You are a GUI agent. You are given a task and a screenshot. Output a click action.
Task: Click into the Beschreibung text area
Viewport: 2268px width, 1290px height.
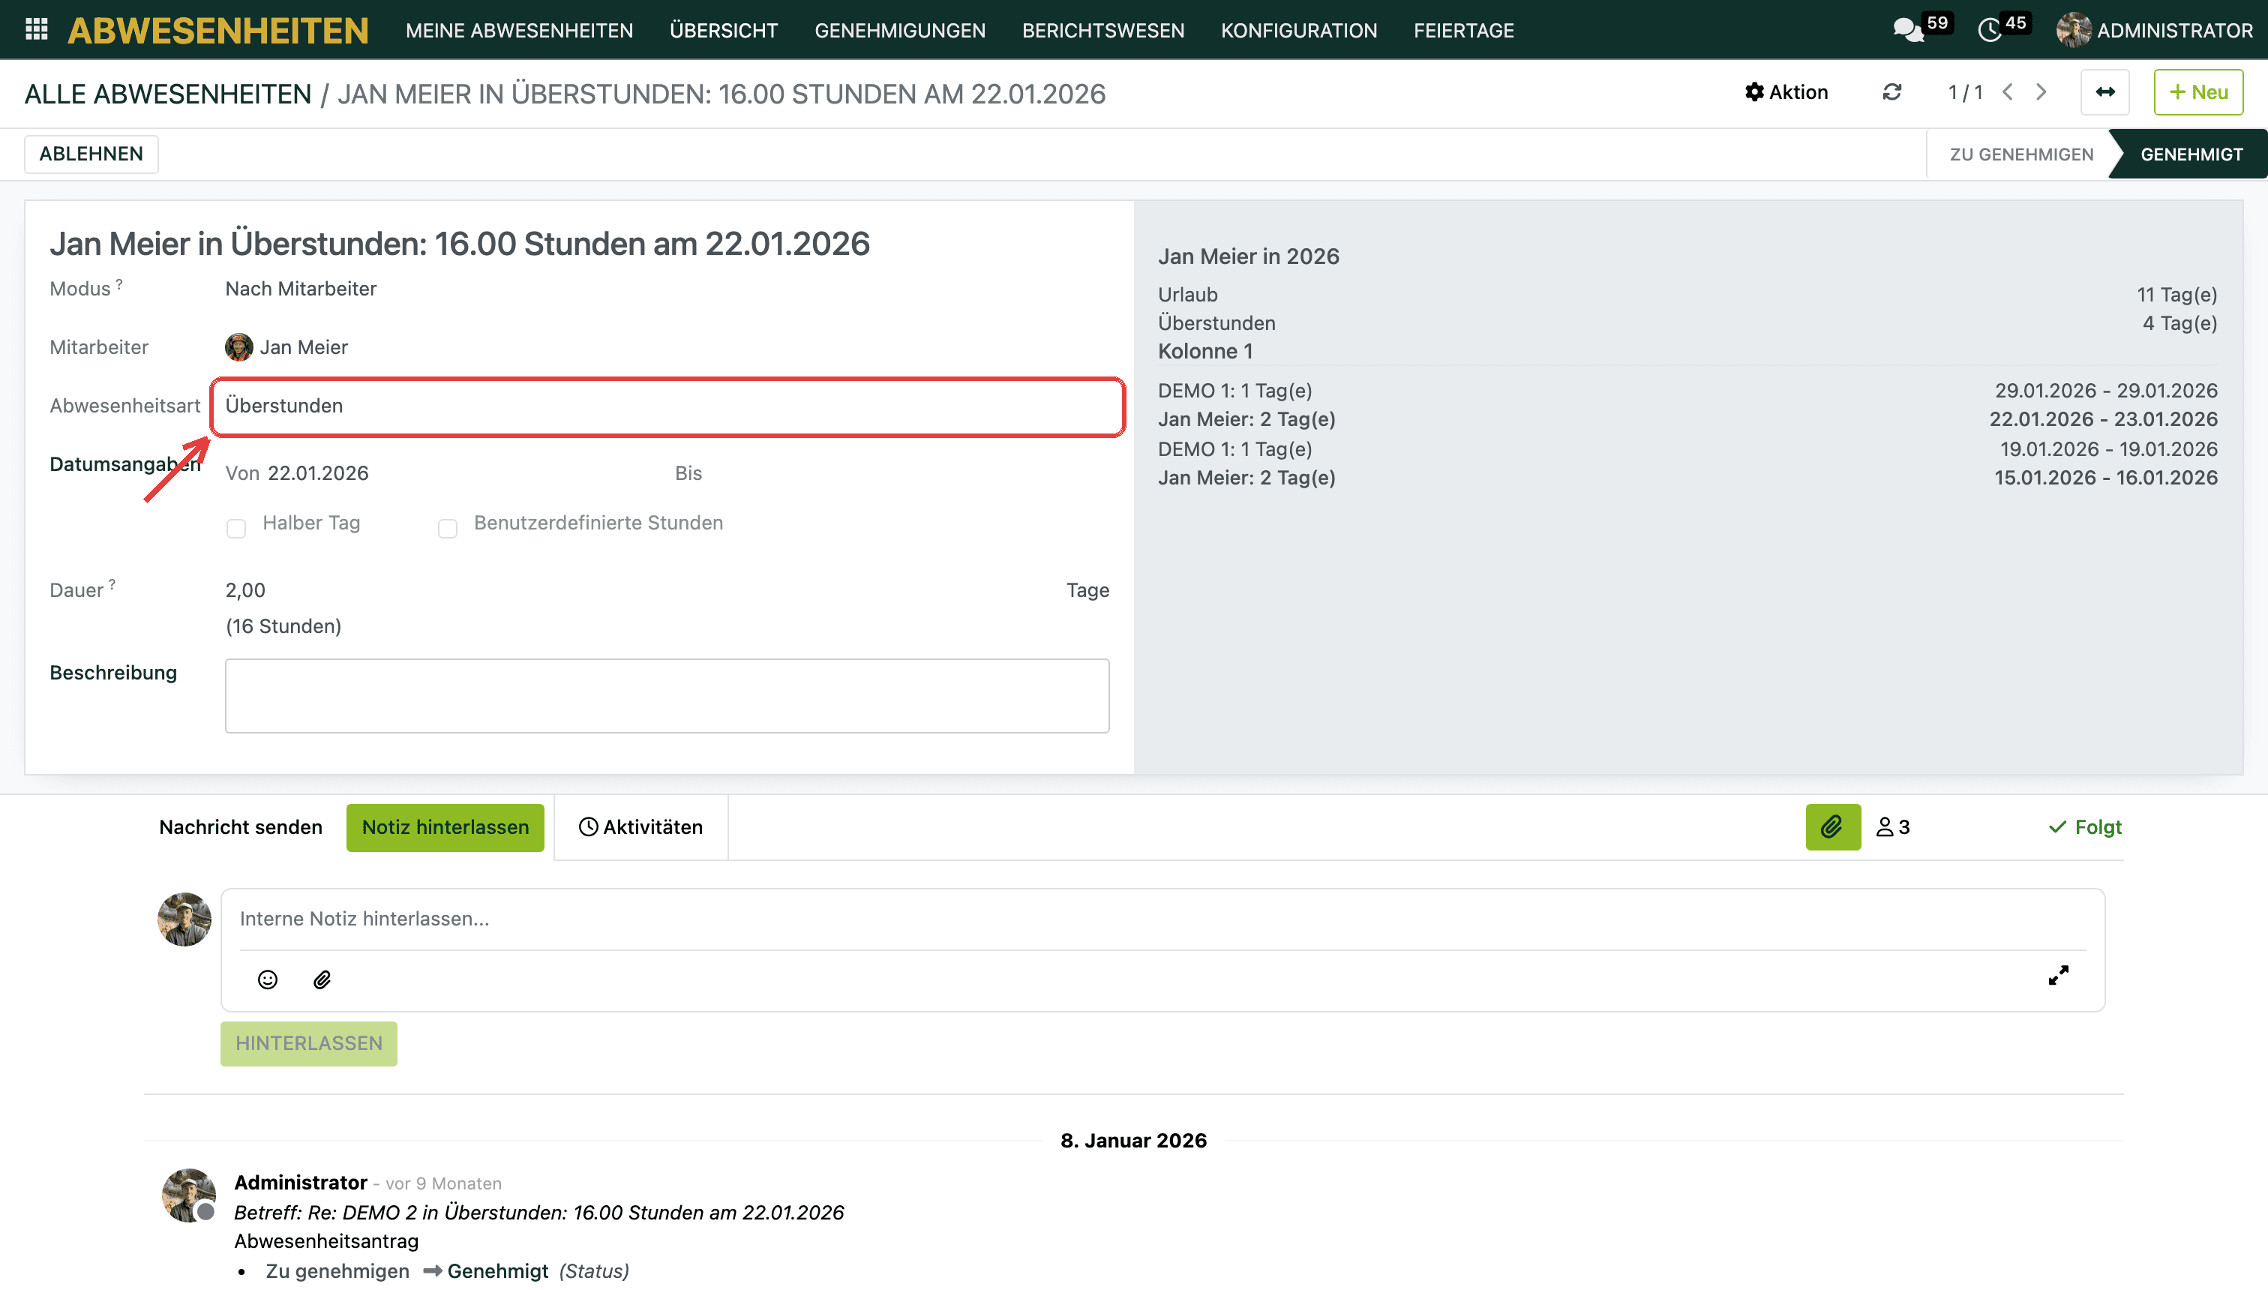(x=667, y=695)
